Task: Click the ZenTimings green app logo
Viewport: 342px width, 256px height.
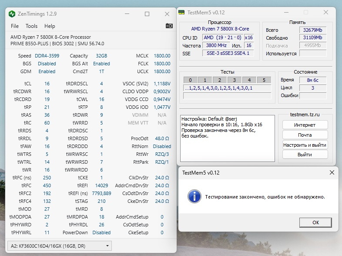Action: tap(12, 14)
